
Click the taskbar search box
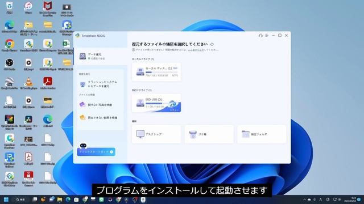click(20, 199)
